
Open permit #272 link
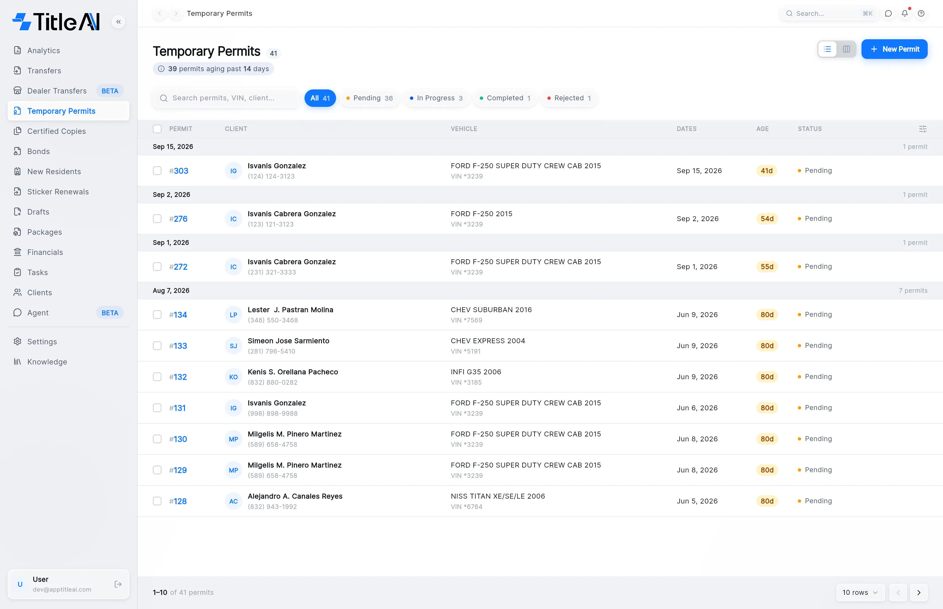pos(178,267)
